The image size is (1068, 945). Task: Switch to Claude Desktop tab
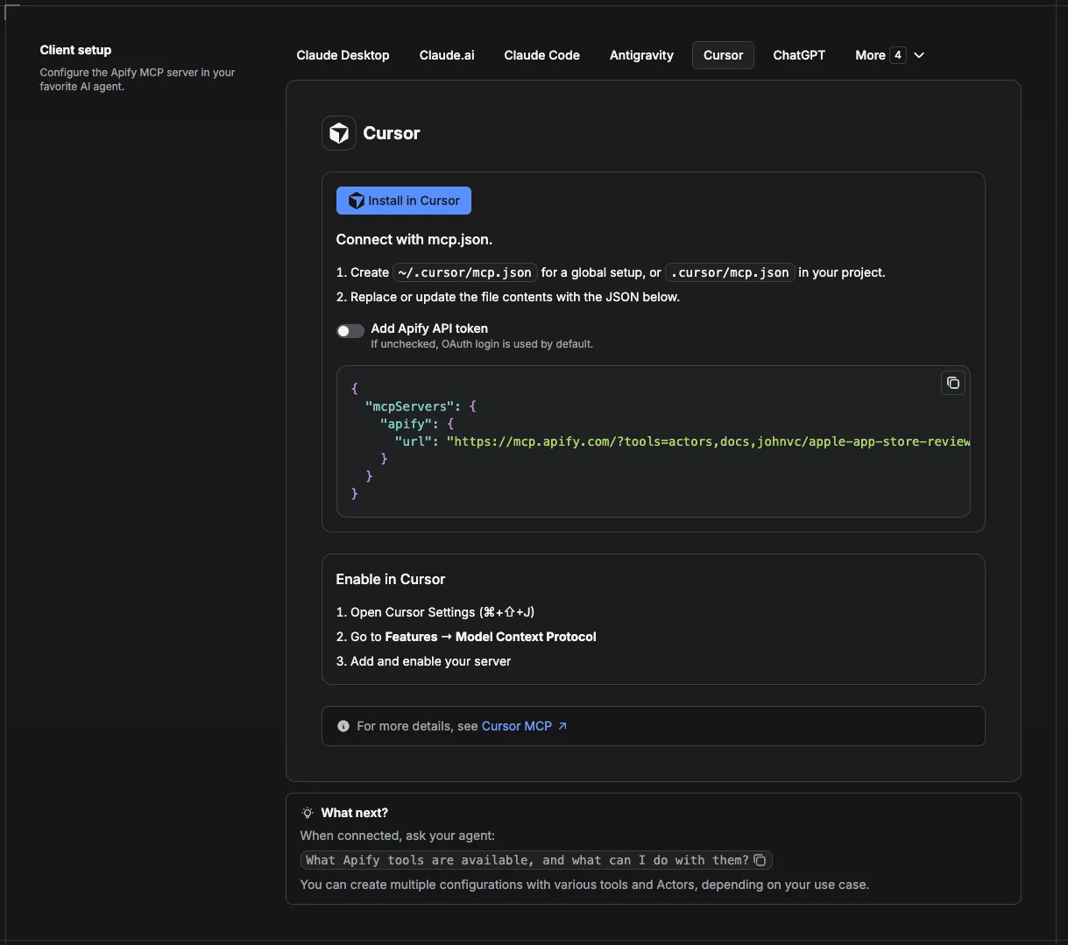point(343,55)
